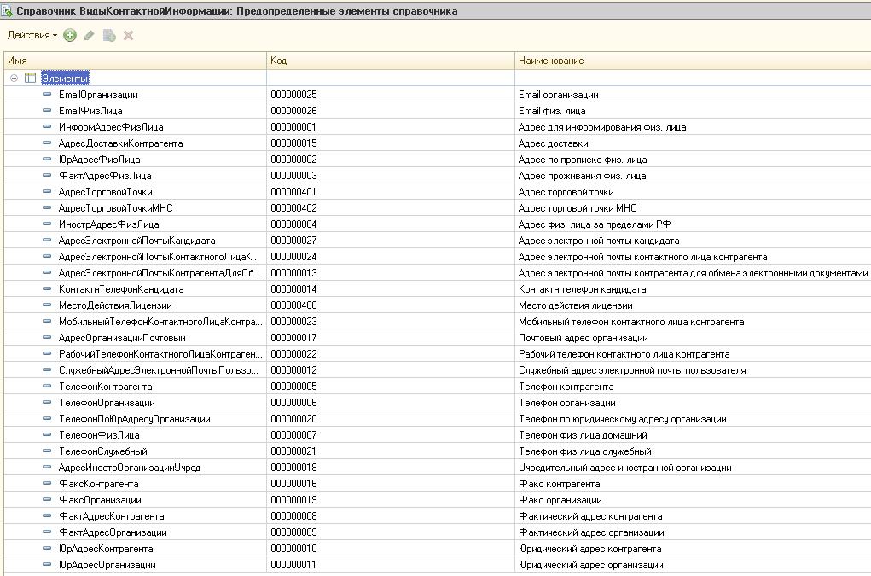Click the row icon of ФаксКонтрагента
This screenshot has height=576, width=871.
pos(47,483)
